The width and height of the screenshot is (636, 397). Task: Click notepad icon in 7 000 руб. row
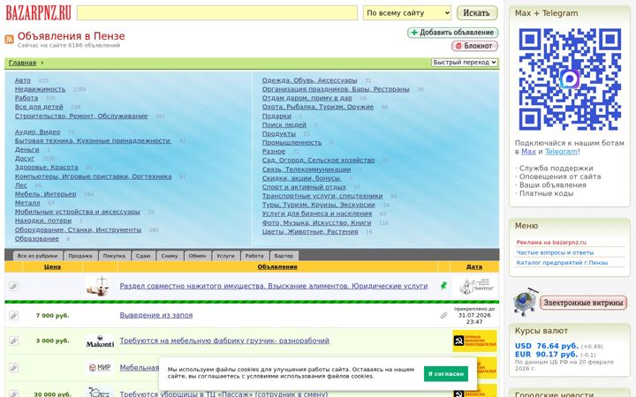pos(13,315)
